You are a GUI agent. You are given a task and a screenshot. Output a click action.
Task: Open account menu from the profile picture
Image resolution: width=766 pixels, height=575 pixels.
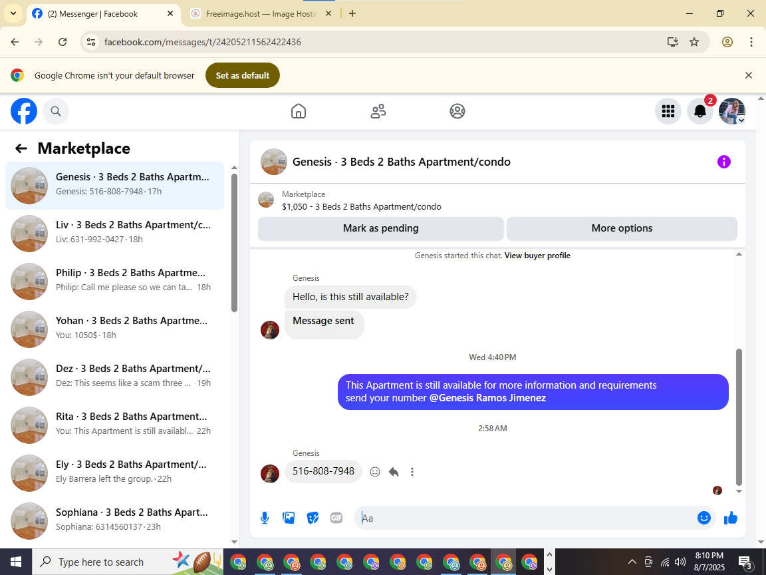[x=732, y=112]
